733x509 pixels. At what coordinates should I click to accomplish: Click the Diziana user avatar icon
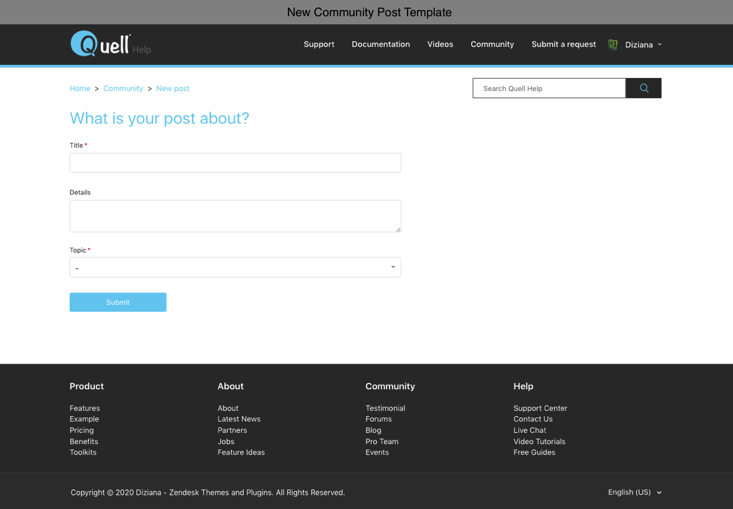coord(613,44)
